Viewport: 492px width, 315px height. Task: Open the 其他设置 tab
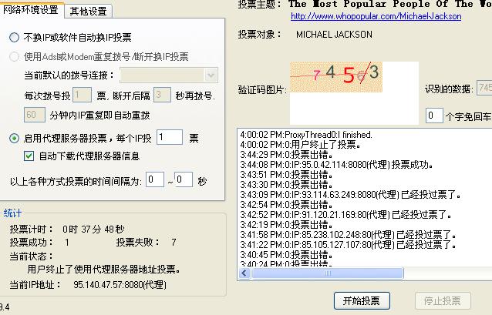[89, 11]
